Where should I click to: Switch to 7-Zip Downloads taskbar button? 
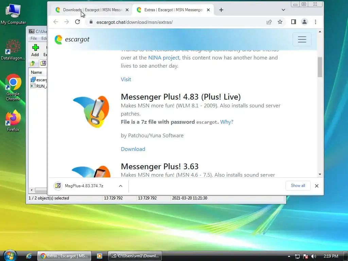point(135,256)
